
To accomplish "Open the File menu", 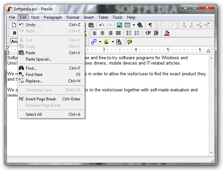I will click(12, 17).
